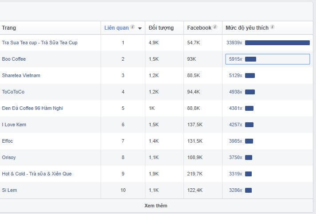This screenshot has height=214, width=316.
Task: Click the Xem thêm button
Action: pos(156,206)
